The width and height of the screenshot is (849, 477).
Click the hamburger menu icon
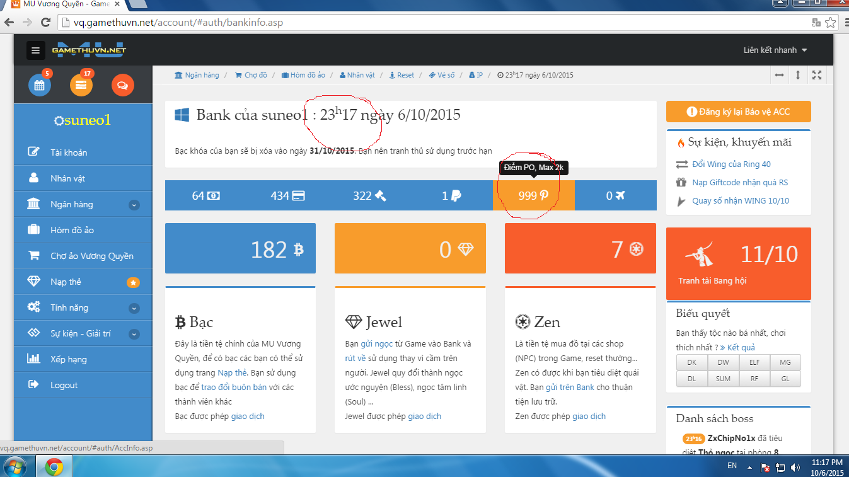(x=36, y=50)
